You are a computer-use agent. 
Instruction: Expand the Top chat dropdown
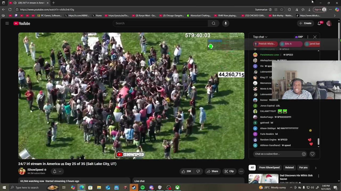(260, 37)
